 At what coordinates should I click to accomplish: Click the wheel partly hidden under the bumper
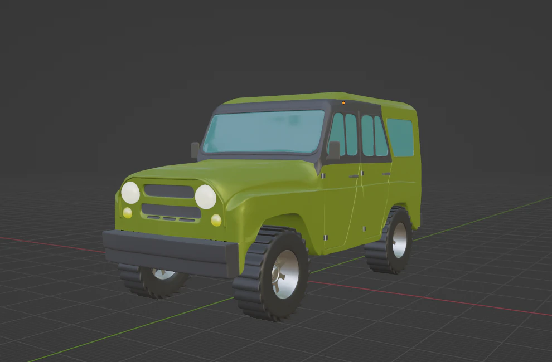[x=153, y=280]
